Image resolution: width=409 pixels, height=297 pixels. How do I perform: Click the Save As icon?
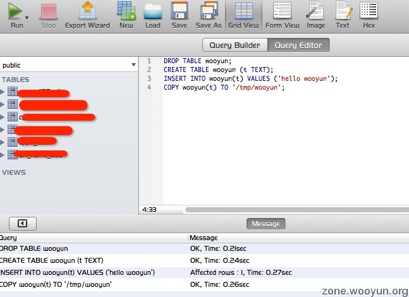point(209,11)
